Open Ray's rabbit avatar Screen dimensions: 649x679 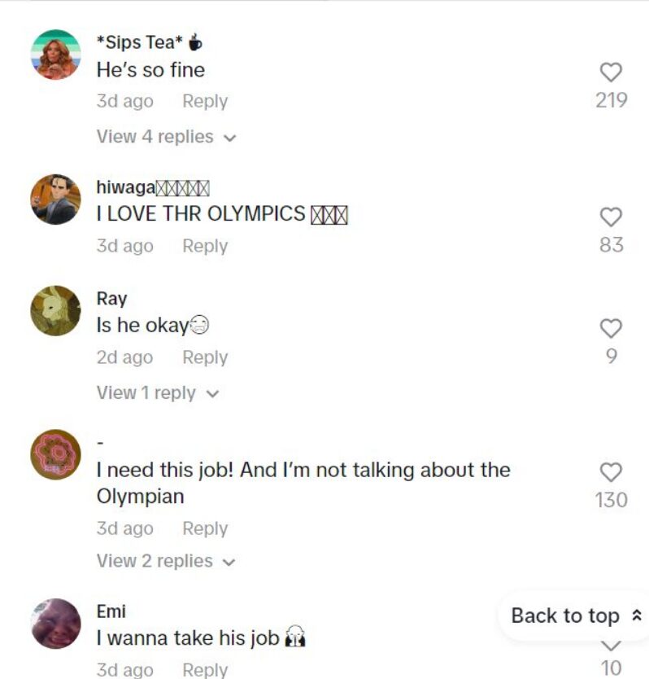[x=55, y=310]
